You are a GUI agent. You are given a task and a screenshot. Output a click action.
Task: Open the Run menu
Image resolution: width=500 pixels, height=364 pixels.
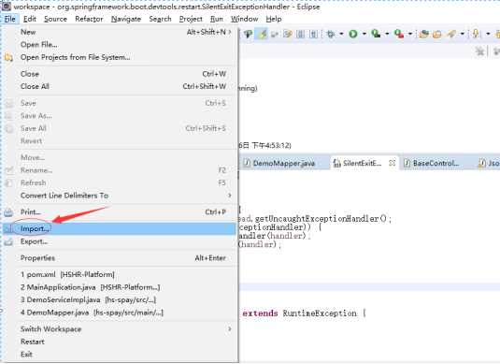(x=217, y=19)
